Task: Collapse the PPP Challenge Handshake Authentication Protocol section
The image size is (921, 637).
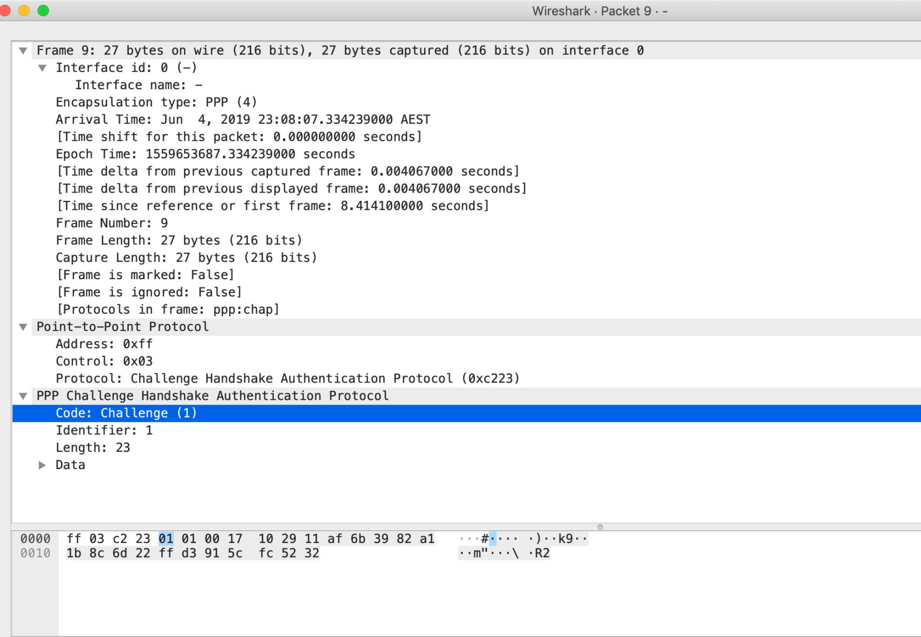Action: [23, 396]
